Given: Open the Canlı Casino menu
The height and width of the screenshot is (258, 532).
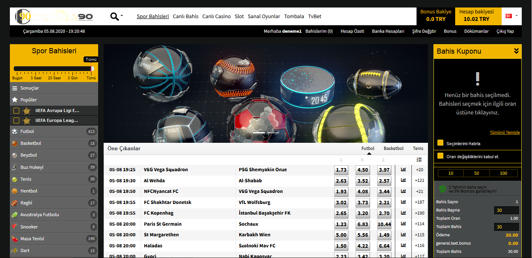Looking at the screenshot, I should (216, 17).
